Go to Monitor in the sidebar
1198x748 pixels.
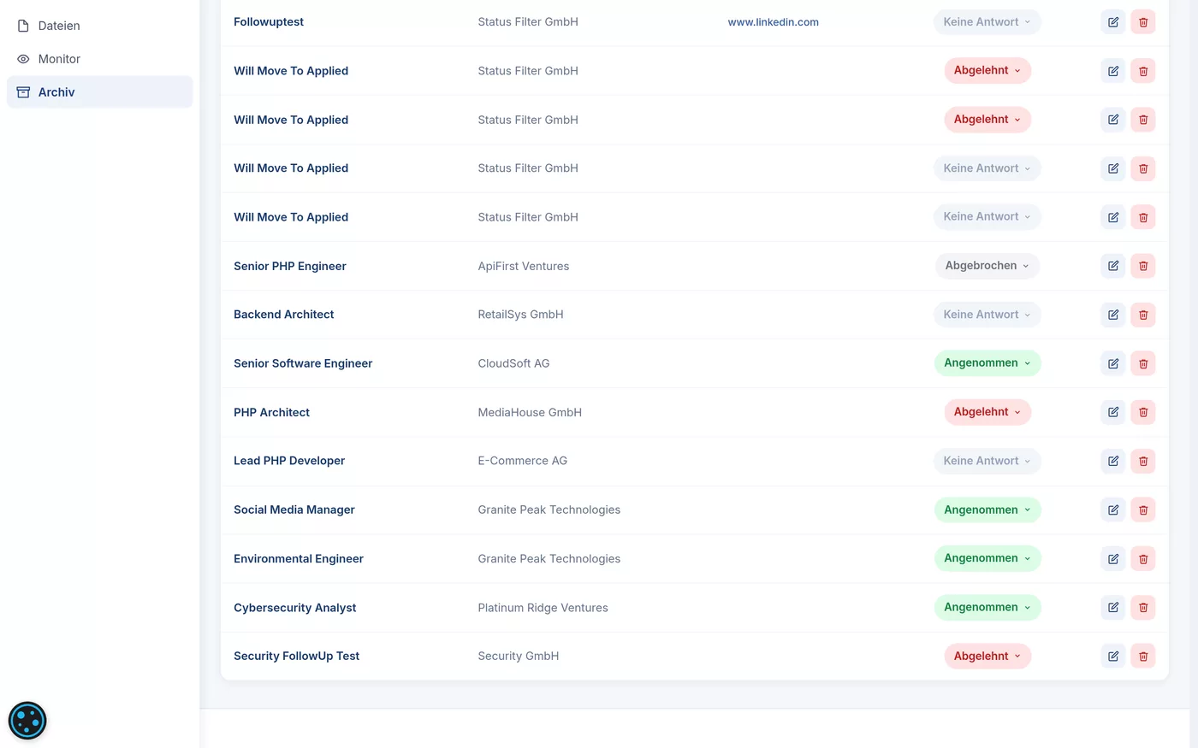[99, 59]
